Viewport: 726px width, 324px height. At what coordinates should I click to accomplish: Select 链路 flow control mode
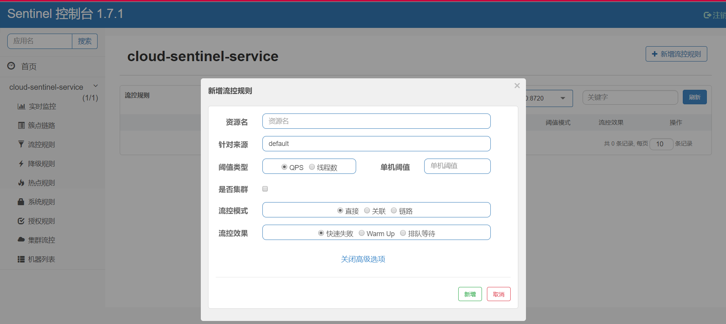[x=394, y=211]
